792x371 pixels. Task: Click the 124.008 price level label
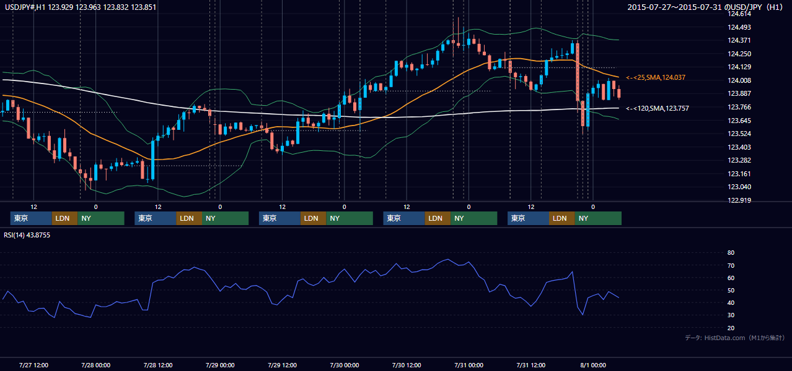739,80
